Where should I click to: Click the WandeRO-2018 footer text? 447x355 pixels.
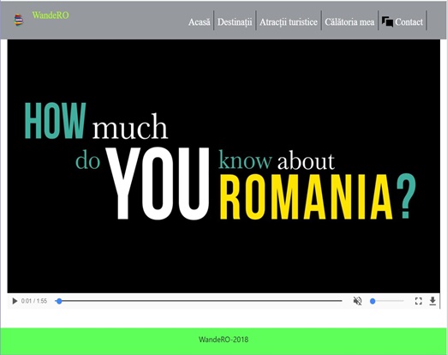(223, 340)
